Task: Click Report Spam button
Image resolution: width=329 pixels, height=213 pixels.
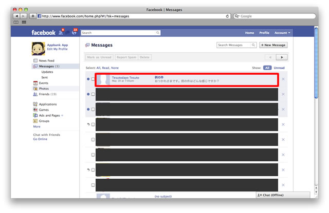Action: click(x=126, y=57)
